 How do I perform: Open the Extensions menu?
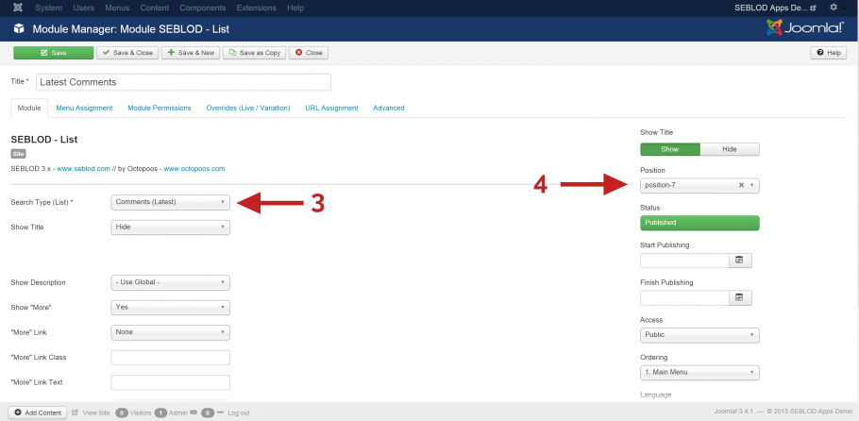[x=257, y=8]
